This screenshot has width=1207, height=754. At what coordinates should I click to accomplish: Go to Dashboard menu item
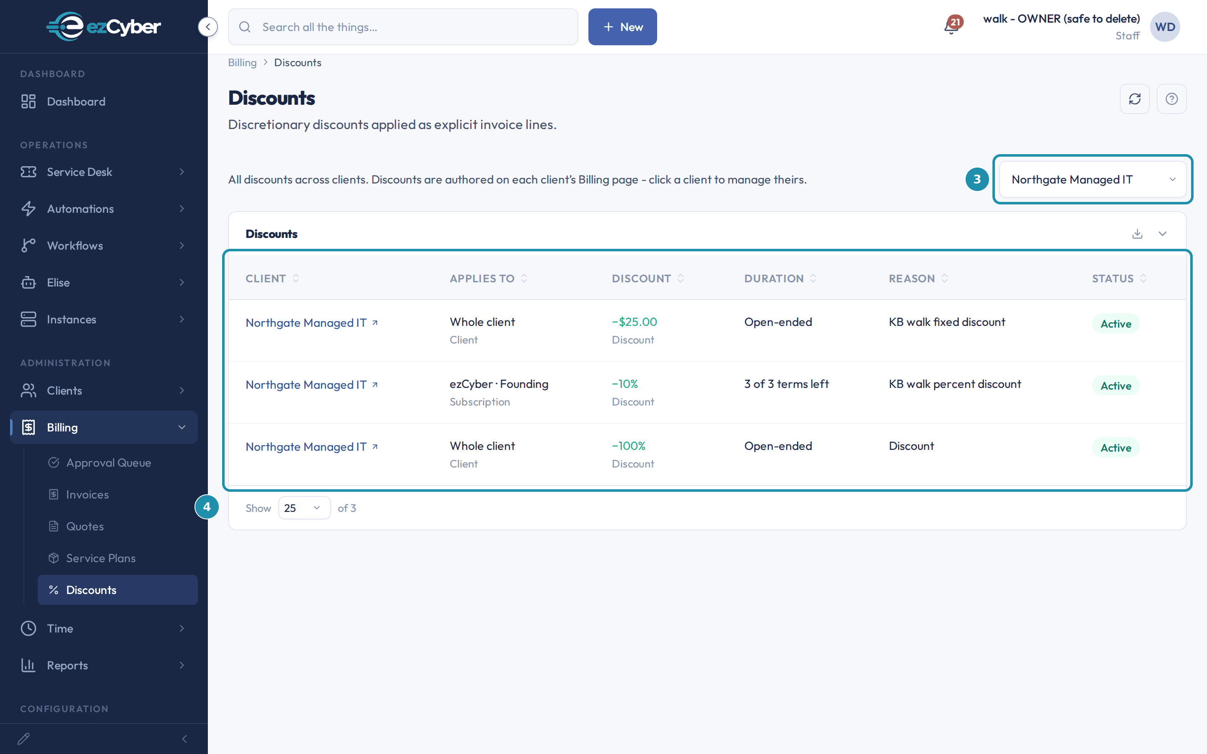coord(104,101)
